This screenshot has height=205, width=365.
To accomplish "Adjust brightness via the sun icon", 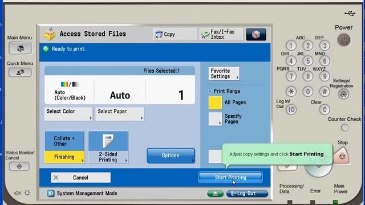I will tap(27, 193).
